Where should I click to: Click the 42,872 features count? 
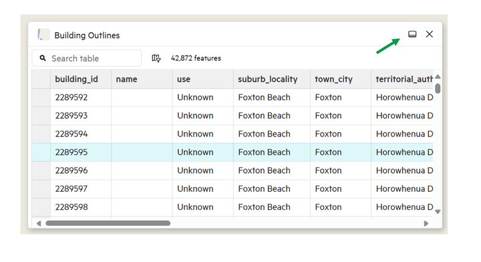(196, 58)
